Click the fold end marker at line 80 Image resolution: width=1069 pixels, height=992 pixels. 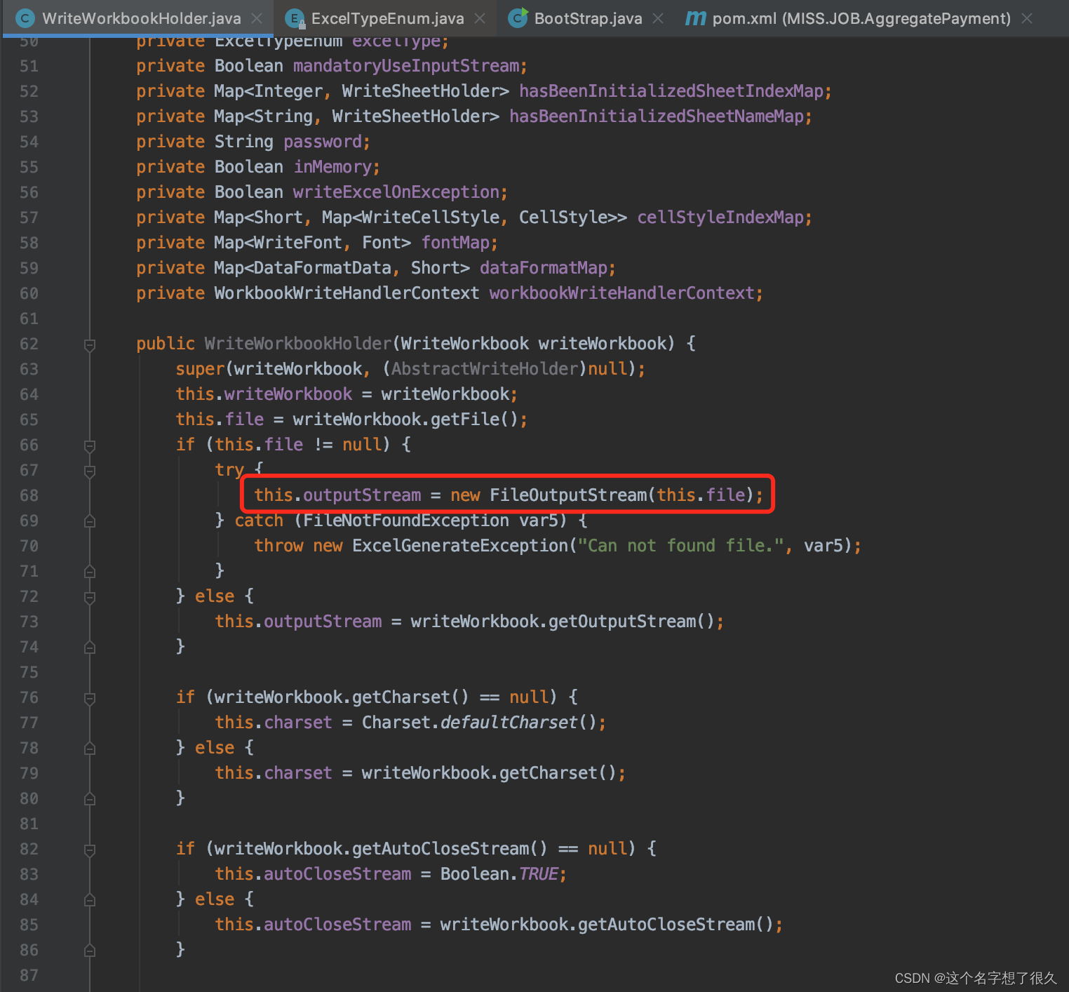90,799
